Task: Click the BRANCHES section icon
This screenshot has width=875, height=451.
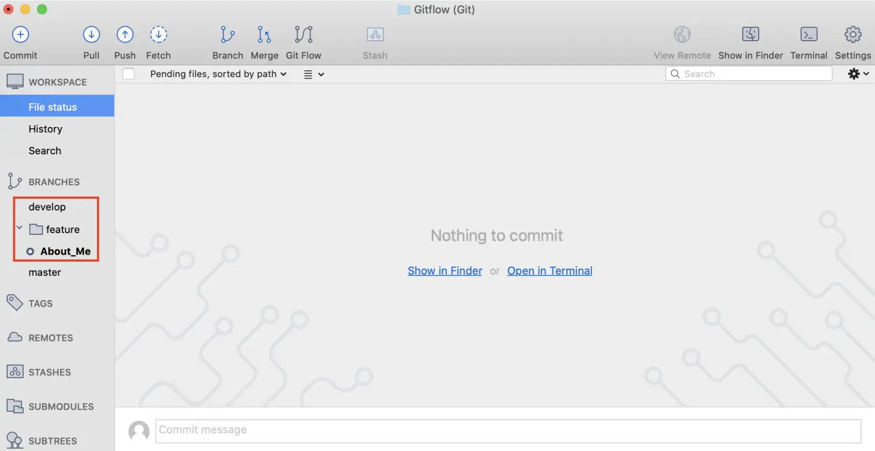Action: 15,181
